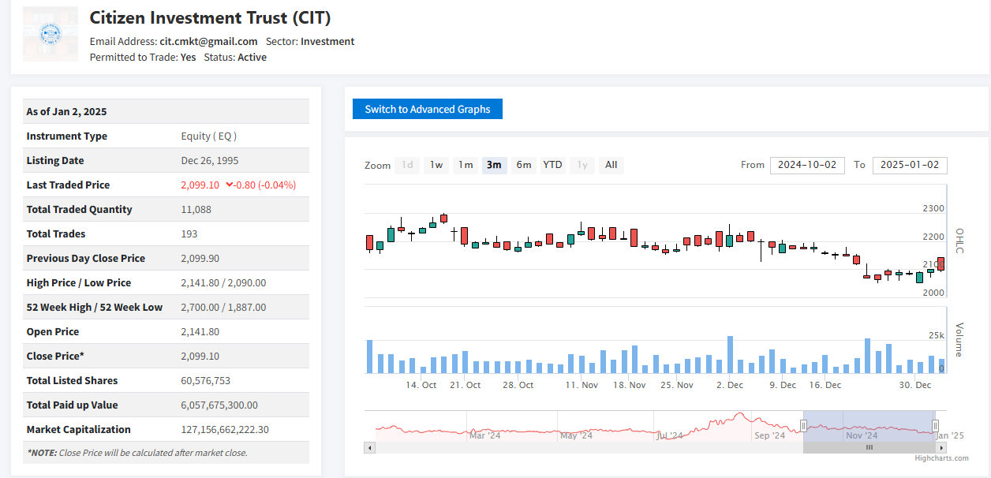
Task: Click the Equity ( EQ ) instrument type
Action: [x=209, y=136]
